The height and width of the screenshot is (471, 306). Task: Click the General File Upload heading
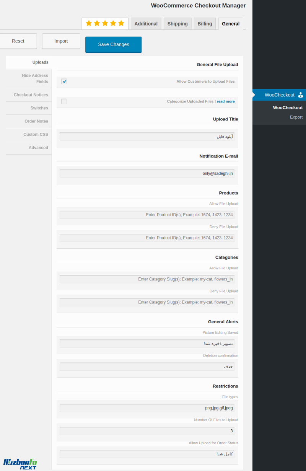[x=217, y=65]
